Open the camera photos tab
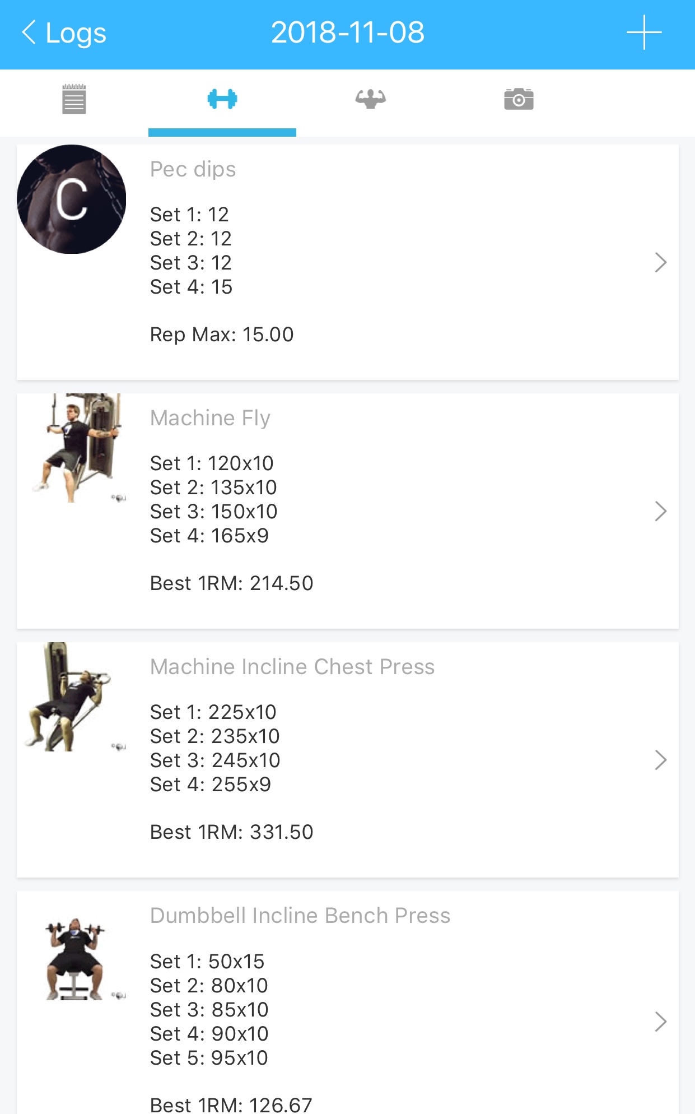This screenshot has width=695, height=1114. 519,99
